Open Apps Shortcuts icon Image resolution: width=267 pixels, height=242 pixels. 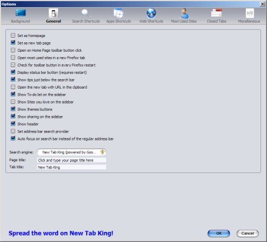coord(119,13)
